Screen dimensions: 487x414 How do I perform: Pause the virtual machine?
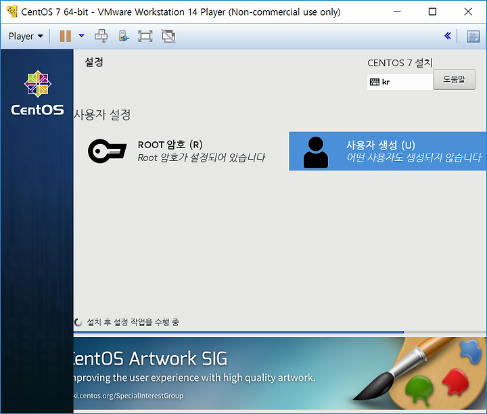(x=65, y=37)
